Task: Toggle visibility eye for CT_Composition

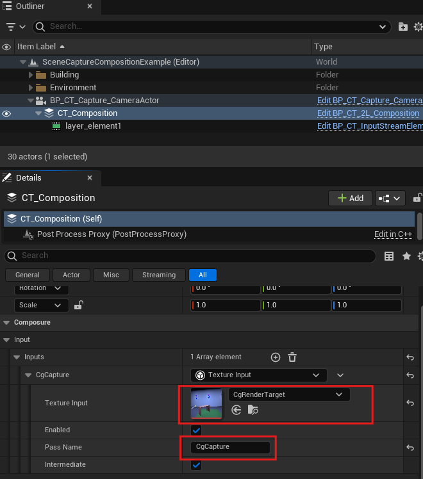Action: pyautogui.click(x=7, y=113)
